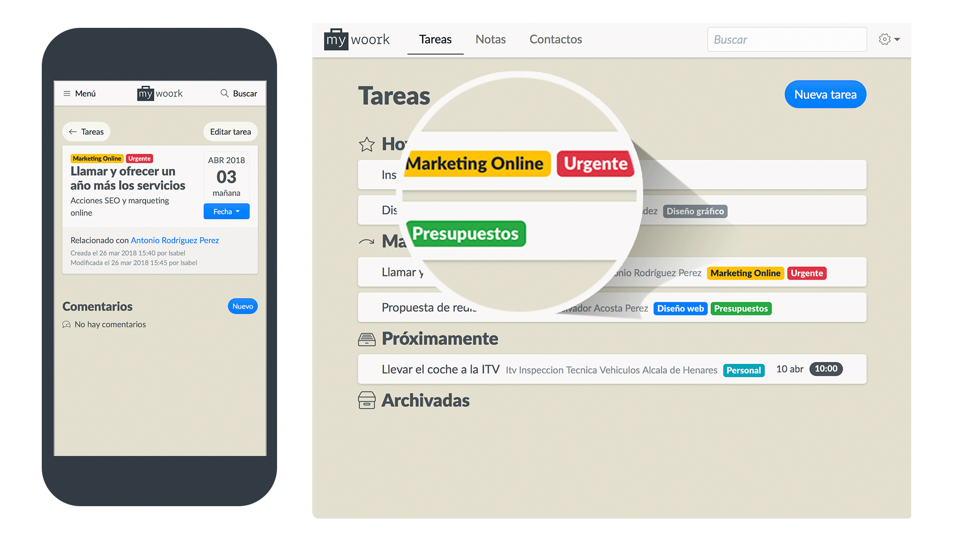Image resolution: width=955 pixels, height=537 pixels.
Task: Expand the dropdown arrow beside the gear
Action: pyautogui.click(x=897, y=39)
